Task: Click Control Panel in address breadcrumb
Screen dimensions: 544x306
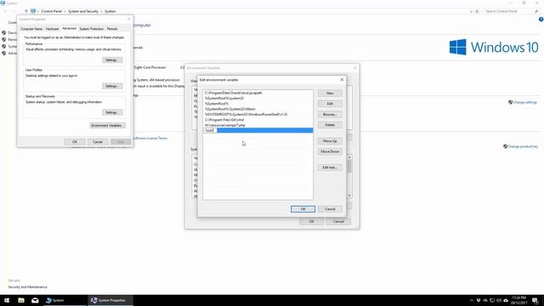Action: tap(51, 11)
